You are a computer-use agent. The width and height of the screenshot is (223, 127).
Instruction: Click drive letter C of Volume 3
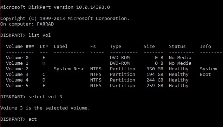click(x=44, y=75)
